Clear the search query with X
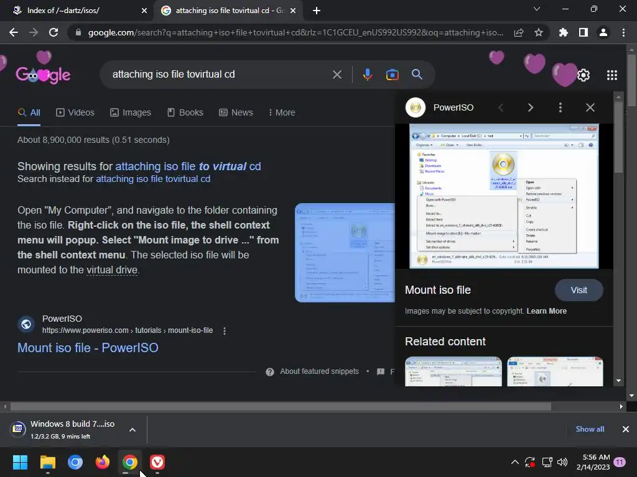The image size is (637, 477). pos(337,75)
